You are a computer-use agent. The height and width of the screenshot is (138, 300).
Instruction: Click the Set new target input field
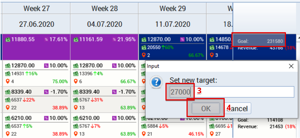232,92
